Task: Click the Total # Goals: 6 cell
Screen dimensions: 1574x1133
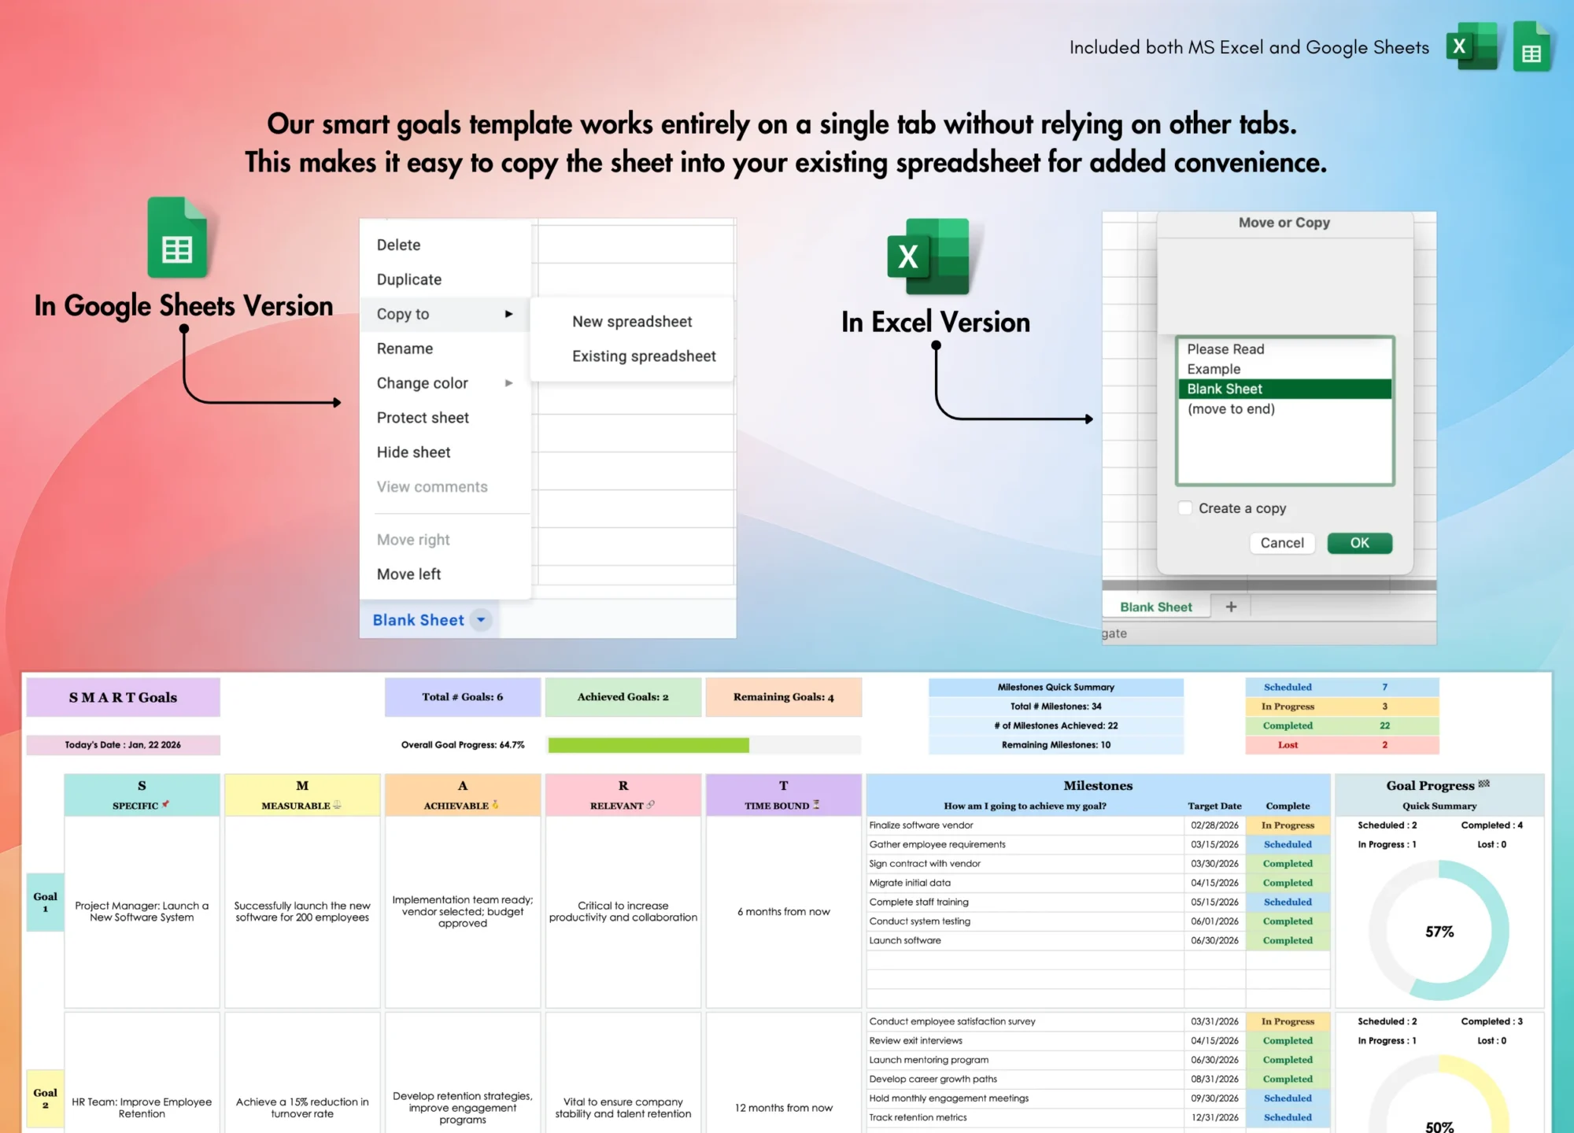Action: (x=463, y=697)
